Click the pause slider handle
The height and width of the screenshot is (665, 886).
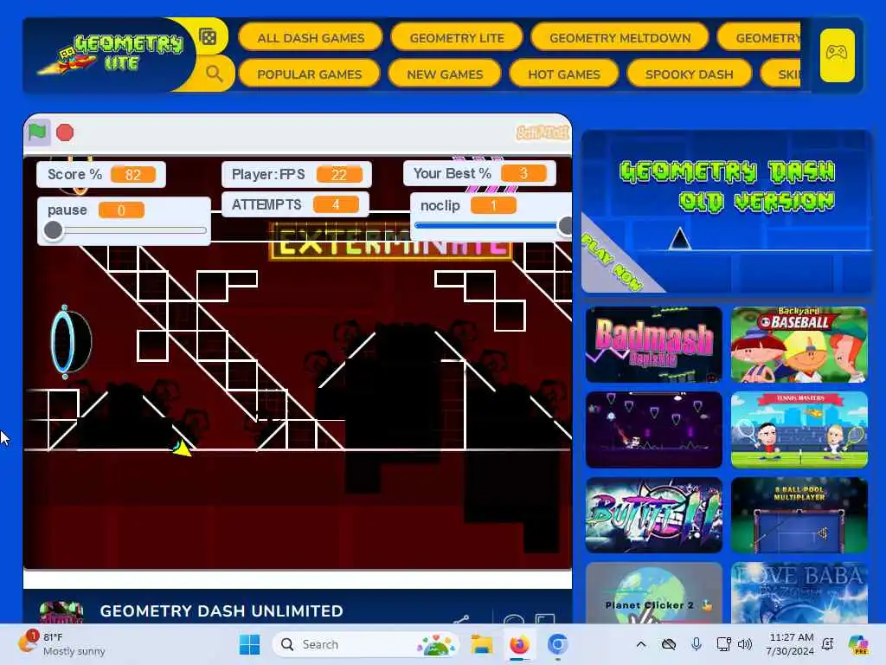[x=53, y=230]
